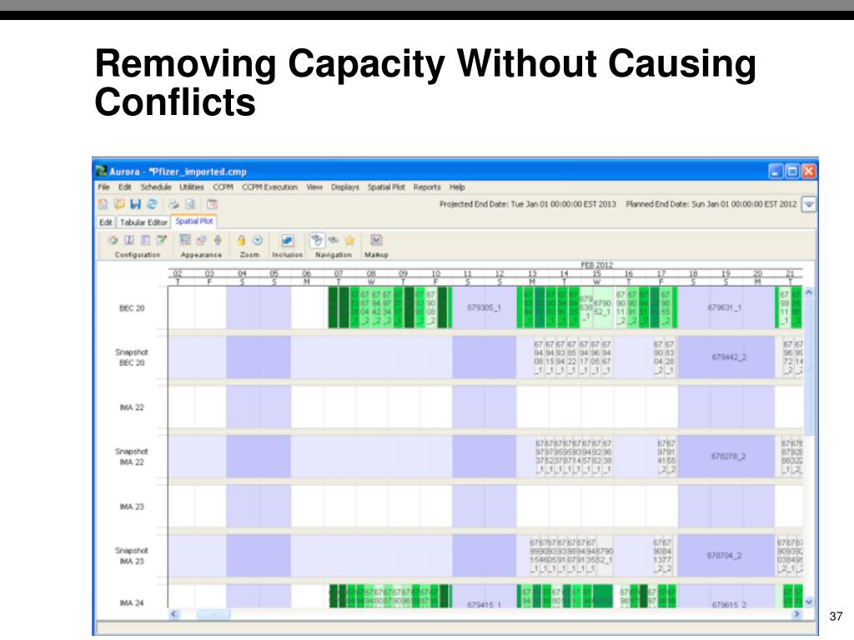Image resolution: width=854 pixels, height=640 pixels.
Task: Click the Projected End Date text
Action: coord(528,205)
